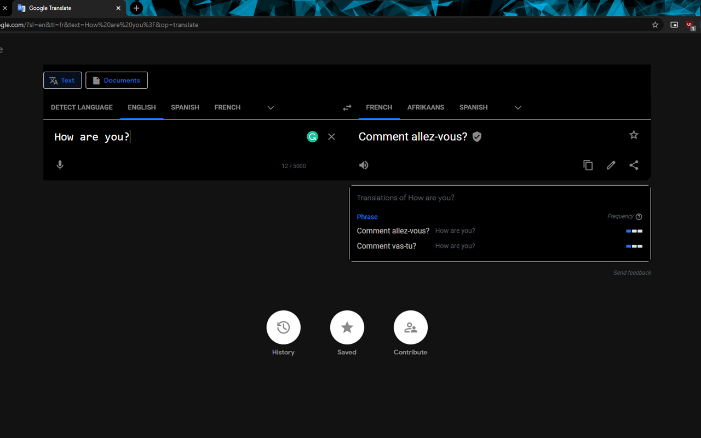This screenshot has width=701, height=438.
Task: Expand the target language dropdown
Action: (x=517, y=107)
